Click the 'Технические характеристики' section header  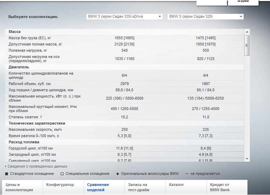(x=125, y=123)
